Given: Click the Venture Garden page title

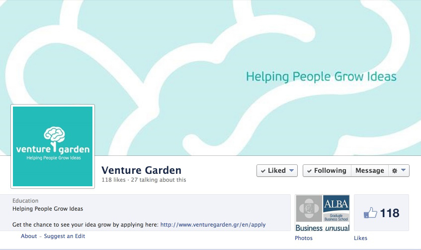Looking at the screenshot, I should pyautogui.click(x=141, y=170).
